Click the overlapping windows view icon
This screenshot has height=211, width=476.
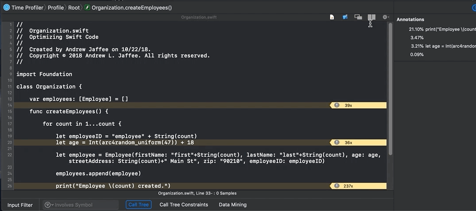click(358, 17)
